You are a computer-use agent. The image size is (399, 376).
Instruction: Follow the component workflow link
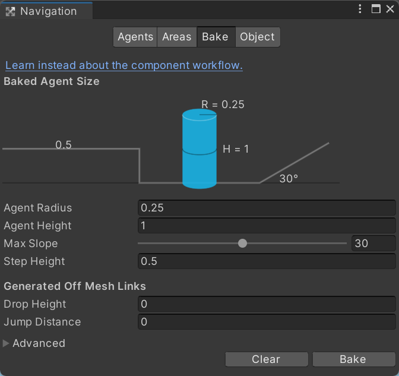tap(123, 65)
